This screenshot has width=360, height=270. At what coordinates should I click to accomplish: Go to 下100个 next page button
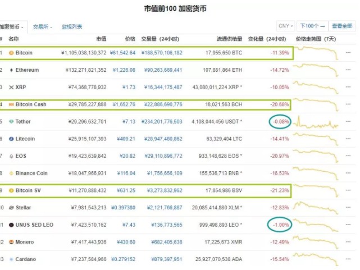(x=312, y=26)
